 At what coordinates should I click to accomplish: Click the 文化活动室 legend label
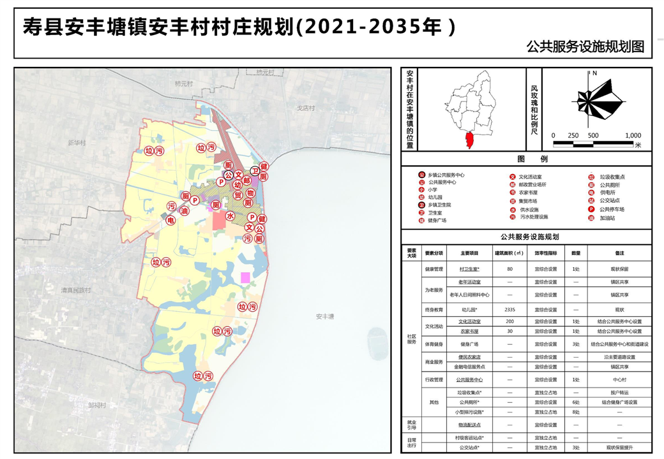pyautogui.click(x=532, y=177)
